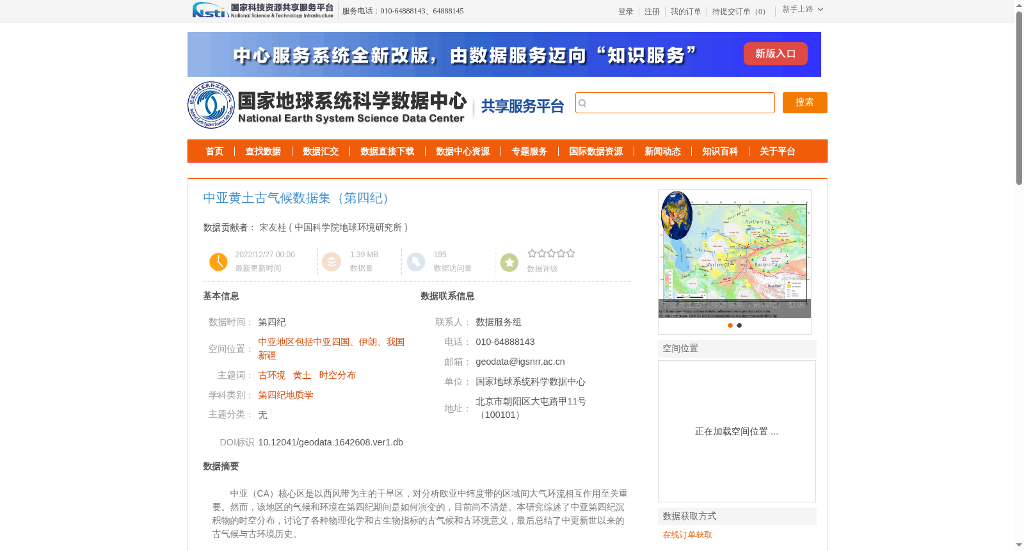Click the National Earth System Science Data Center logo
The height and width of the screenshot is (551, 1024).
(x=327, y=105)
